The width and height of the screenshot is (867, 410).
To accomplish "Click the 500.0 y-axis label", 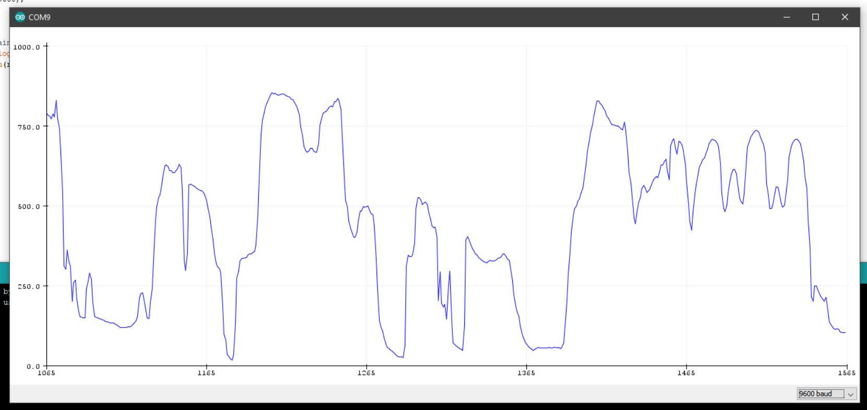I will point(29,207).
